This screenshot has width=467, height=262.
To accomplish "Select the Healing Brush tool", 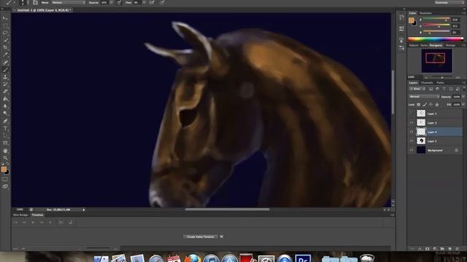I will pyautogui.click(x=5, y=63).
